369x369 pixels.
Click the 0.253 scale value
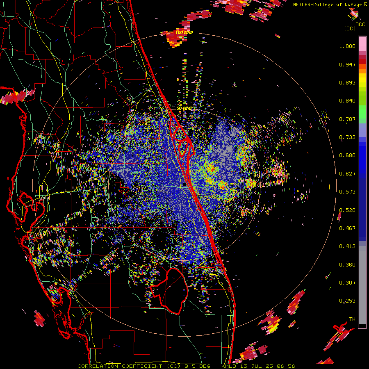click(347, 301)
